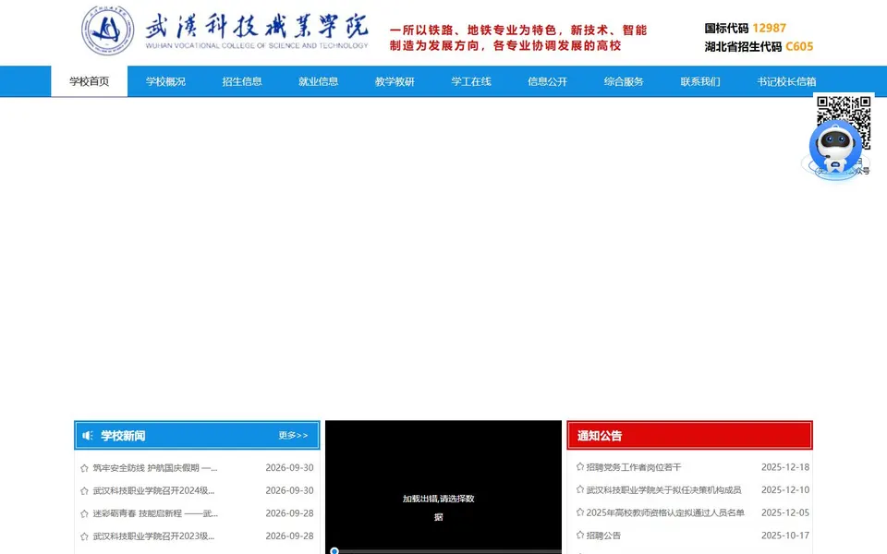Image resolution: width=887 pixels, height=554 pixels.
Task: Open the 学校概况 menu
Action: pyautogui.click(x=165, y=81)
